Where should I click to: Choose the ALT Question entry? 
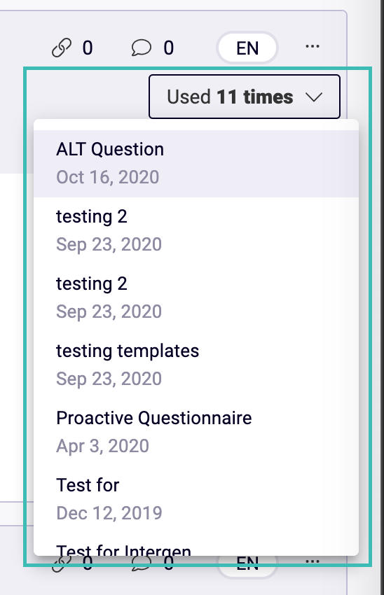pyautogui.click(x=196, y=164)
